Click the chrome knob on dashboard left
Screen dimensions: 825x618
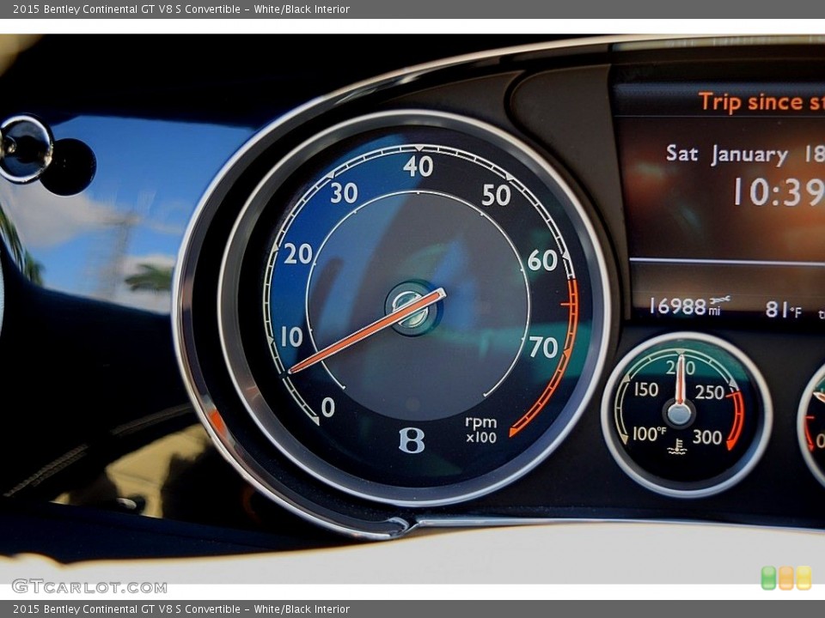[25, 148]
